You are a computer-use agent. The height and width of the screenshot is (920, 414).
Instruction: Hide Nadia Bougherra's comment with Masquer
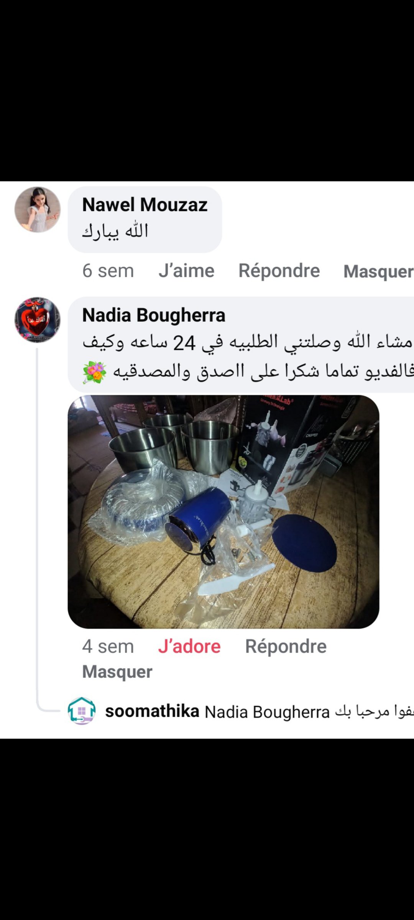[117, 672]
